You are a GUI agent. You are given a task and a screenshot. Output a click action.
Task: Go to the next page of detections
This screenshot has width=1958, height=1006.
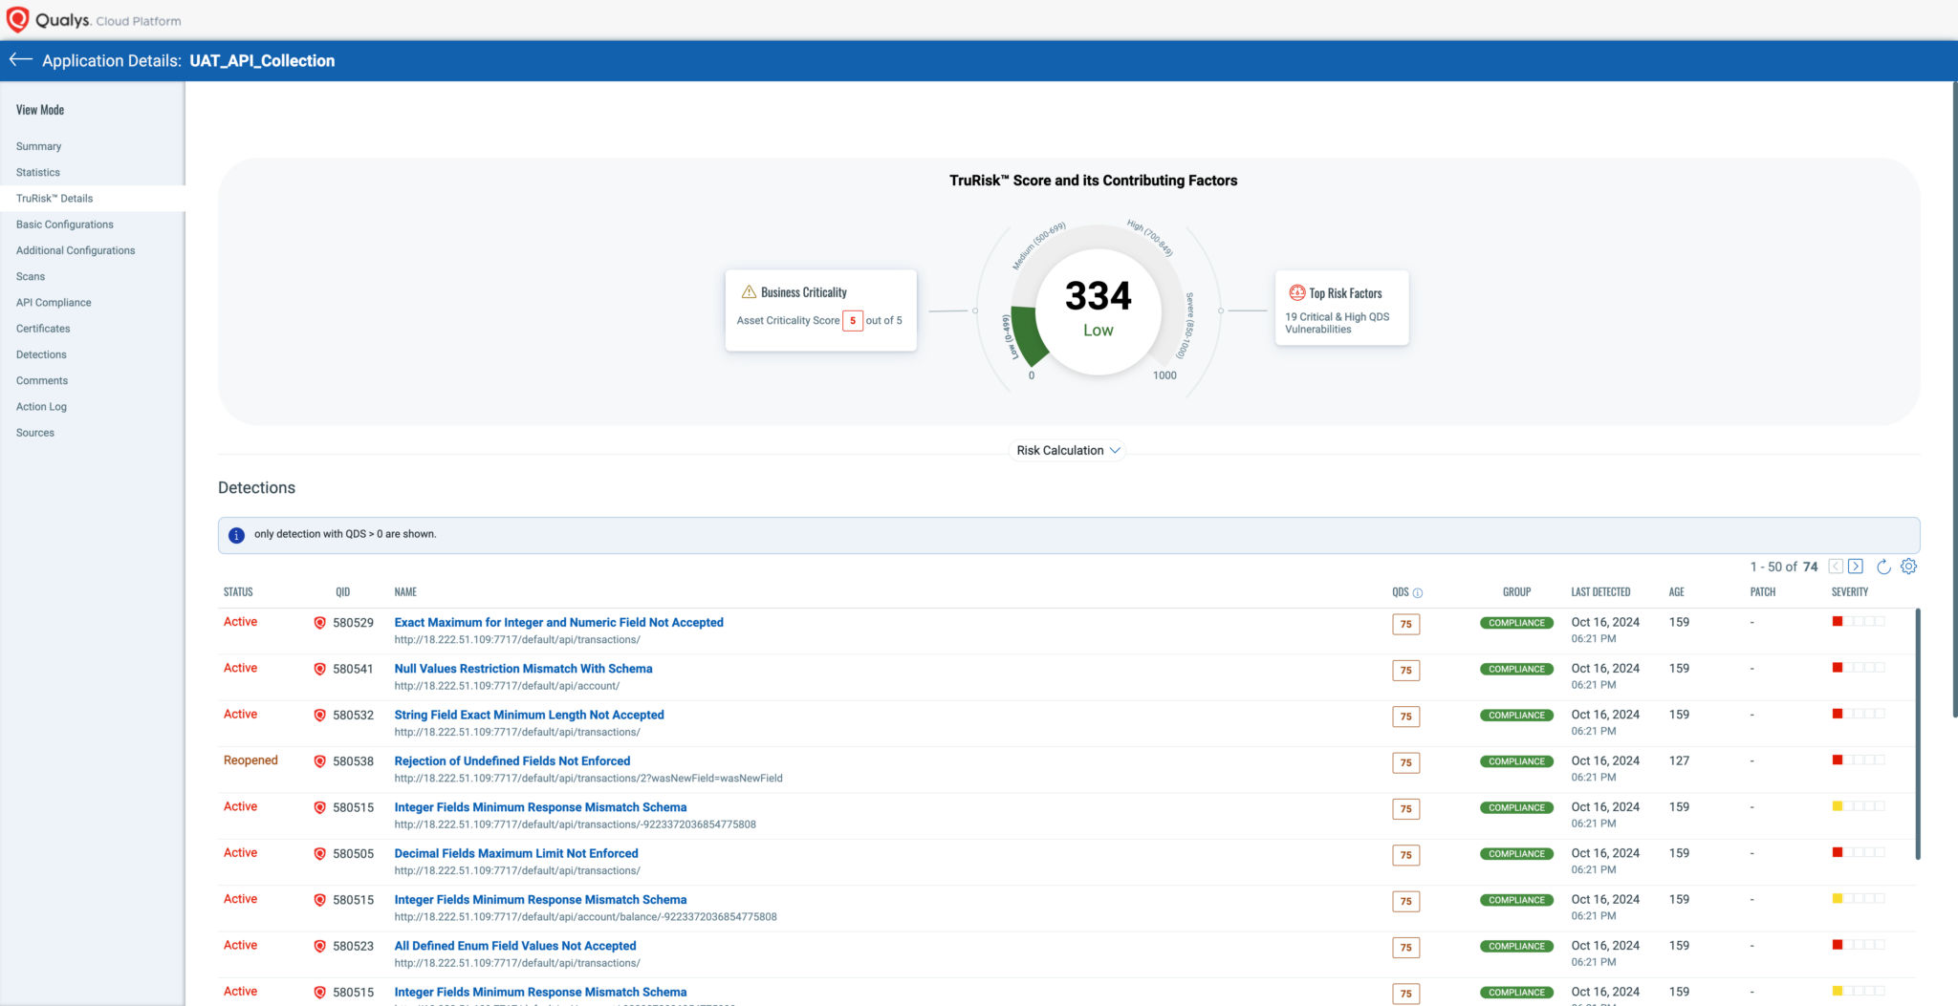point(1856,567)
